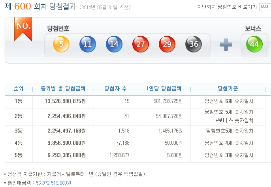Click per-person prize 1,485,176원
Image resolution: width=271 pixels, height=187 pixels.
coord(171,131)
